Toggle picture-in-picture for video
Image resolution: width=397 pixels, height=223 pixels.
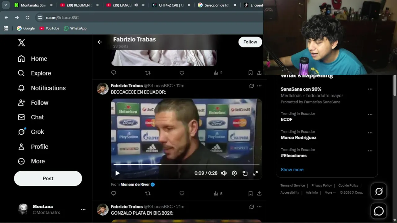(x=245, y=173)
